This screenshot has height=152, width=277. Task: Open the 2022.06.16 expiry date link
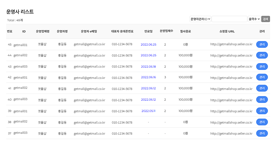[148, 77]
